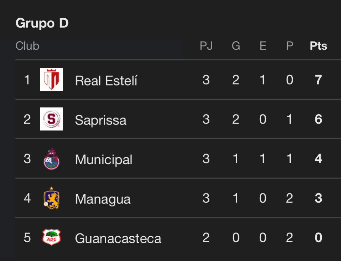Click the G wins column header
The image size is (341, 261).
[236, 46]
